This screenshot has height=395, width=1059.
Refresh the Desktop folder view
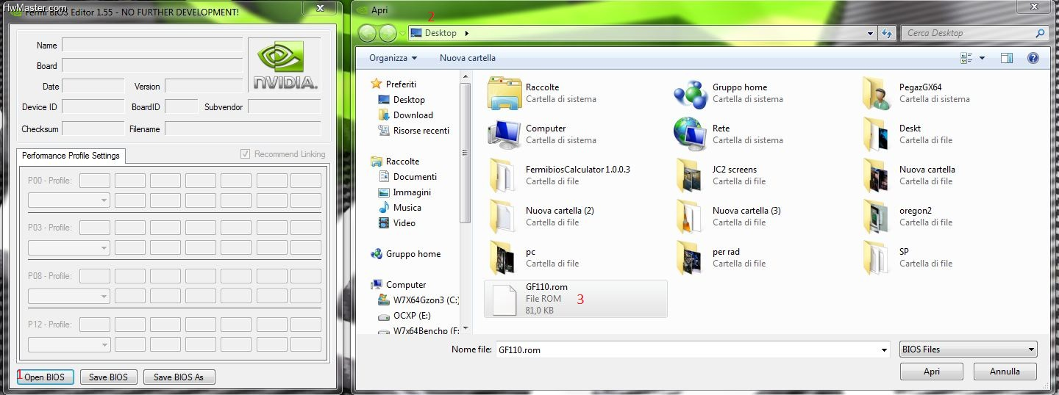click(x=887, y=33)
